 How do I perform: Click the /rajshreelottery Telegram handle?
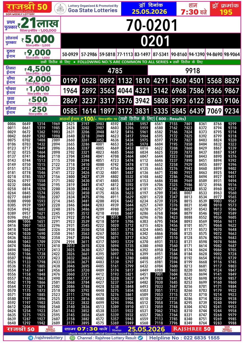click(48, 338)
